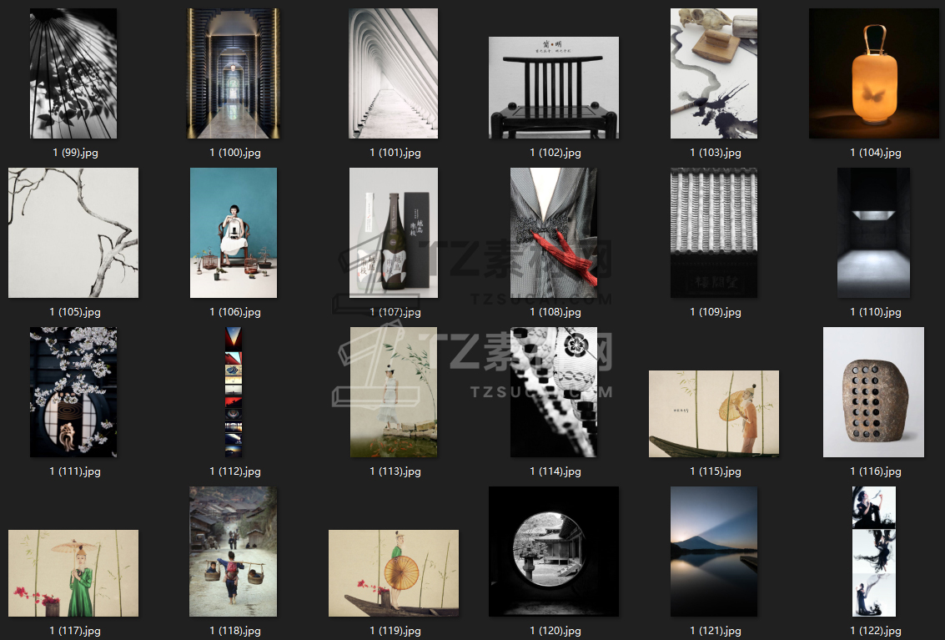Click the file name 1 (117).jpg
This screenshot has height=640, width=945.
(75, 630)
